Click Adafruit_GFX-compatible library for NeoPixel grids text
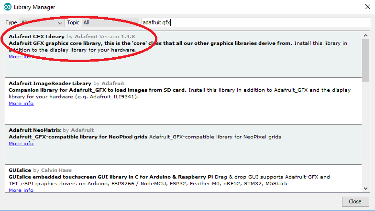The width and height of the screenshot is (375, 211). [x=78, y=137]
